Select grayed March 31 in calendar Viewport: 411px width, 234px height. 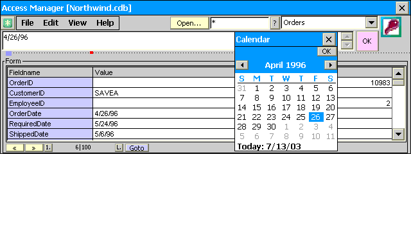click(241, 88)
